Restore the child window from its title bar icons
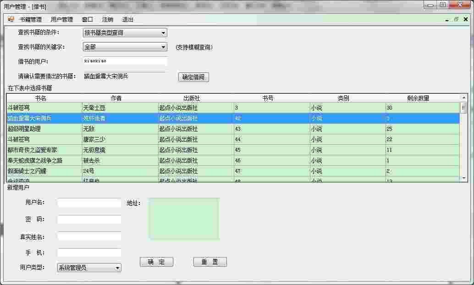474x285 pixels. [x=455, y=20]
